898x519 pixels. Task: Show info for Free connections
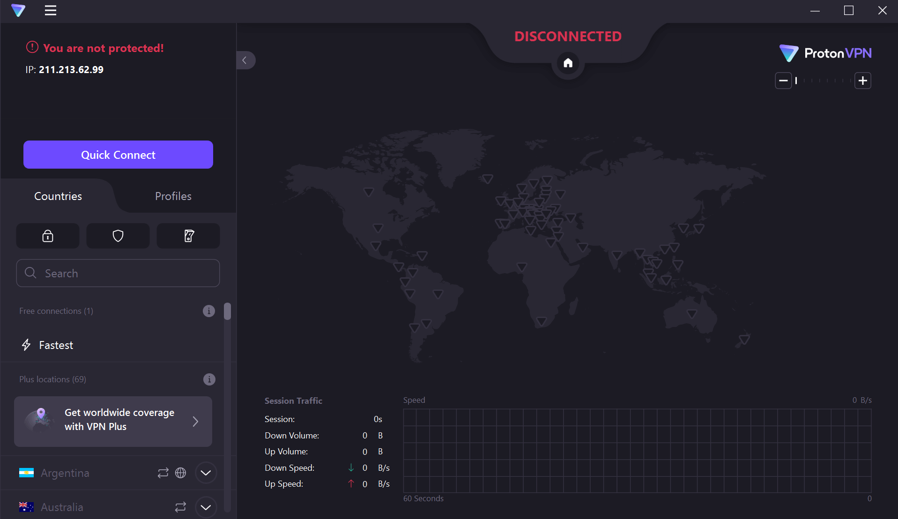(x=209, y=311)
